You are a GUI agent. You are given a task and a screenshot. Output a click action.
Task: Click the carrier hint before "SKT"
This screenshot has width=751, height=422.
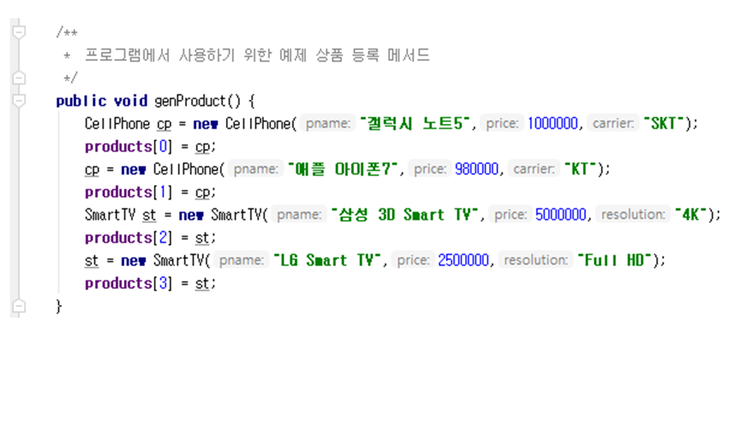613,124
